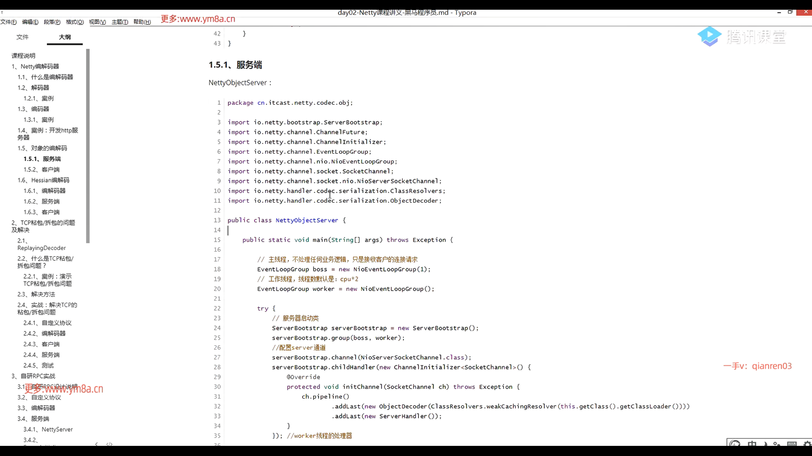
Task: Open outline item 3.4.1、NettyServer
Action: 48,429
